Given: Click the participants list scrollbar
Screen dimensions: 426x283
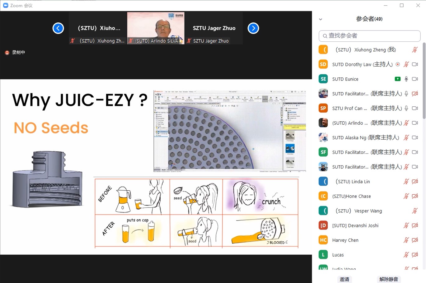Looking at the screenshot, I should [x=424, y=81].
